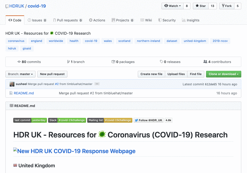
Task: Open the covid-19 repository name link
Action: click(37, 6)
